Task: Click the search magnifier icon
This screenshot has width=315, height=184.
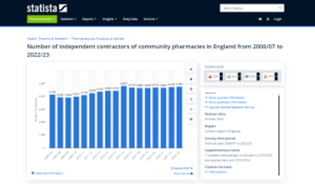Action: tap(280, 8)
